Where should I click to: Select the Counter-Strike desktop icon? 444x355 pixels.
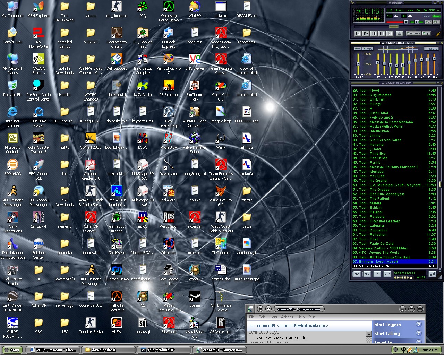coord(91,325)
